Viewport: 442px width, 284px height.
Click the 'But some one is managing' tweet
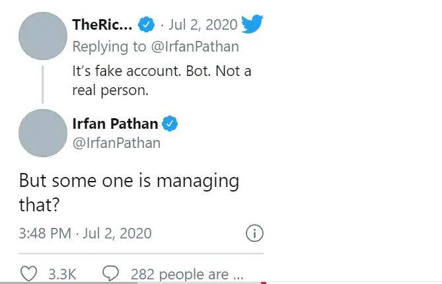pyautogui.click(x=129, y=192)
